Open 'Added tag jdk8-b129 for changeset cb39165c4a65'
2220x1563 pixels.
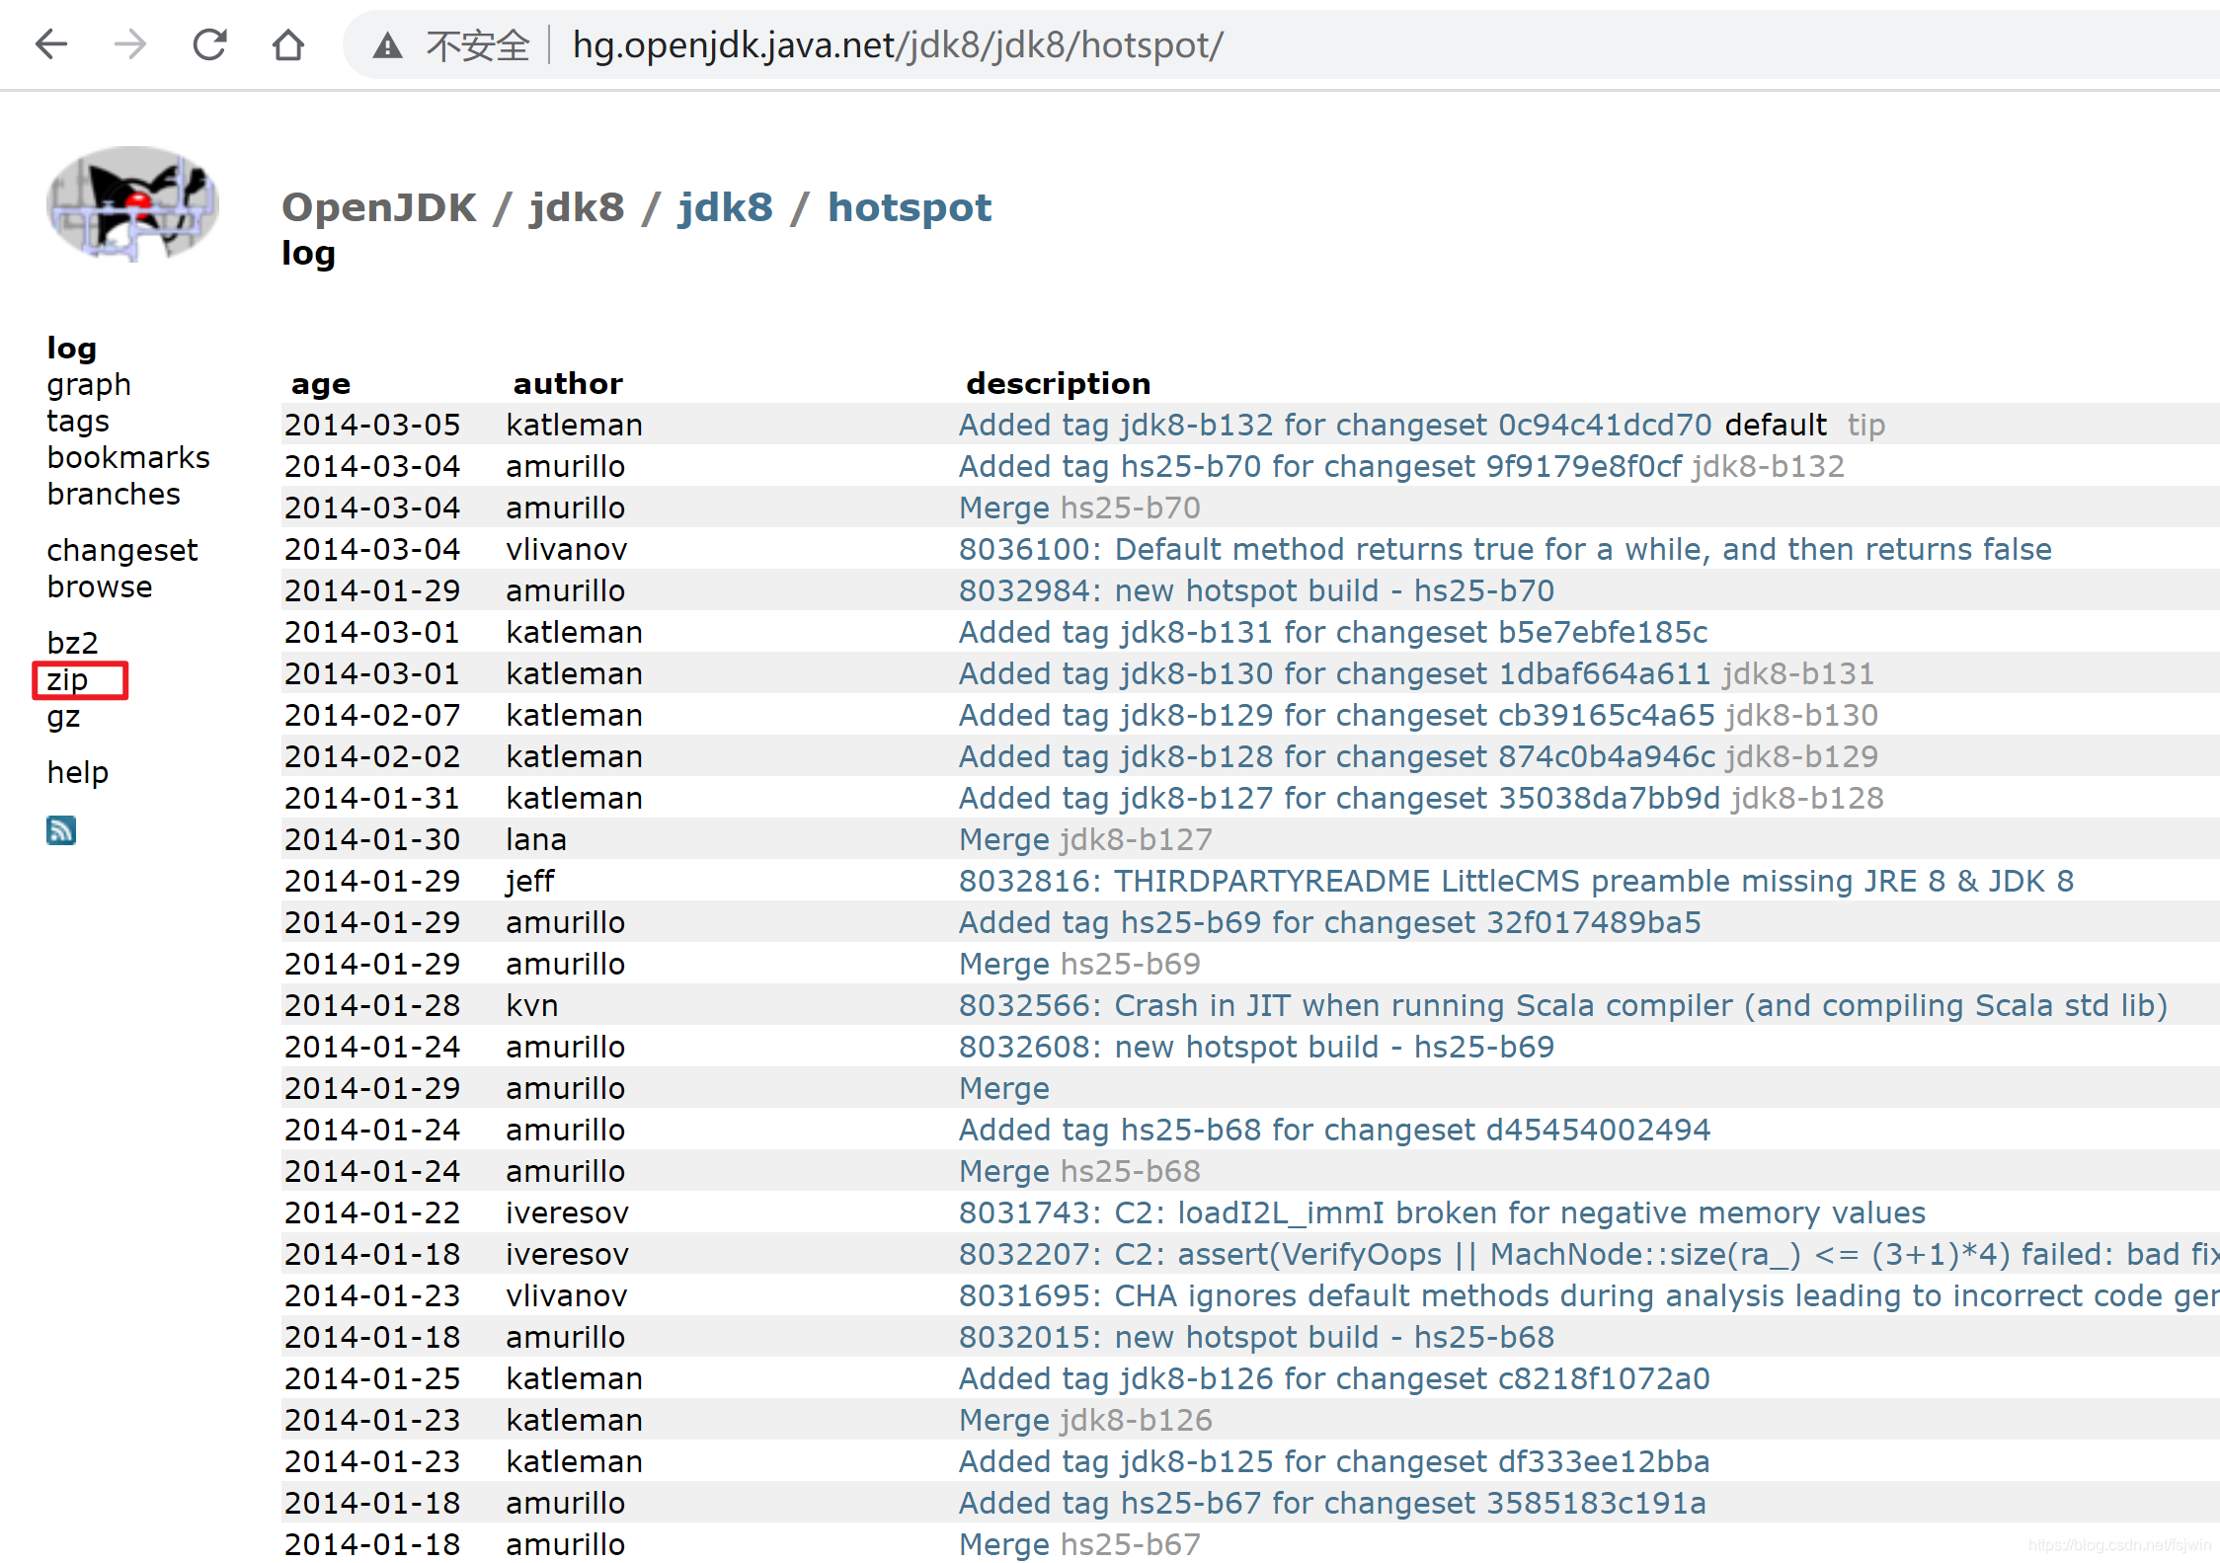tap(1336, 715)
